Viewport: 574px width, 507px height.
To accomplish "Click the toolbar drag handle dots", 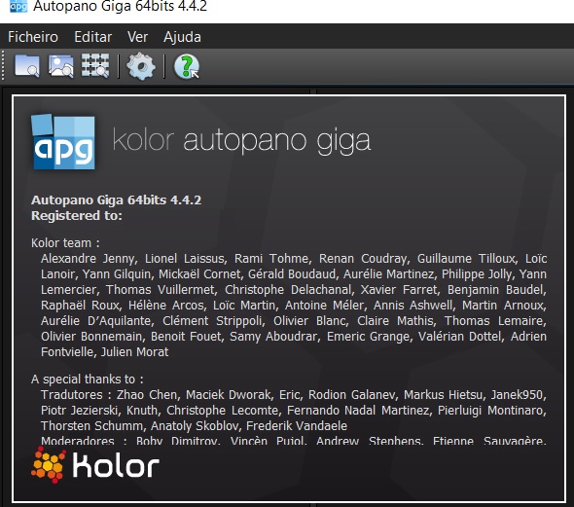I will point(3,66).
